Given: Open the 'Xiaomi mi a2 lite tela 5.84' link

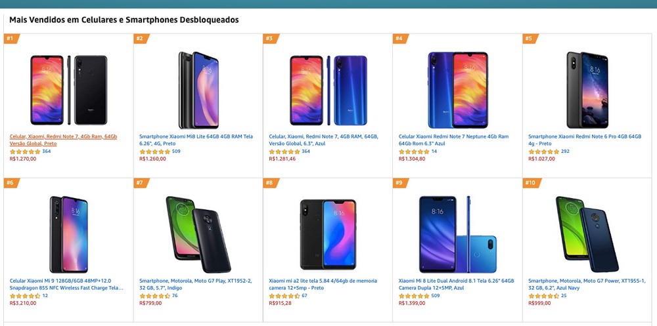Looking at the screenshot, I should 323,284.
